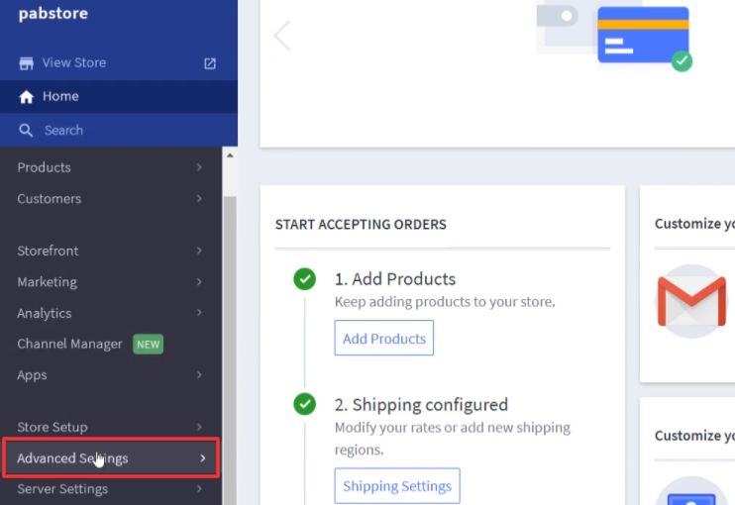Go to previous slide with left arrow

coord(282,37)
